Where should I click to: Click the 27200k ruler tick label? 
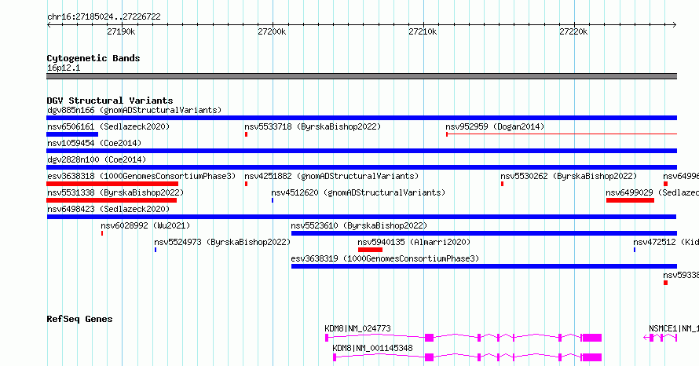point(272,31)
